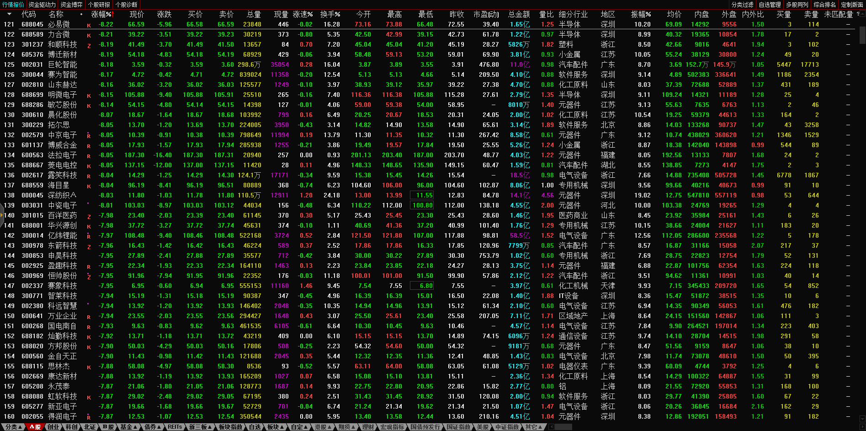This screenshot has height=431, width=866.
Task: Click the question mark help icon at top right
Action: pyautogui.click(x=858, y=14)
